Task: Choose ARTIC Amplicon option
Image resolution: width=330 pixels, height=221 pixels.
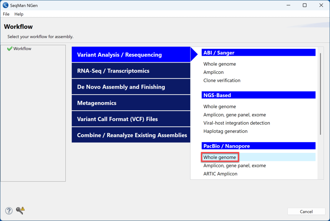Action: [x=220, y=174]
